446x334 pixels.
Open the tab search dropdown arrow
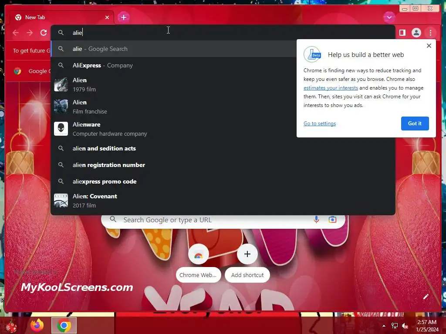pyautogui.click(x=389, y=17)
